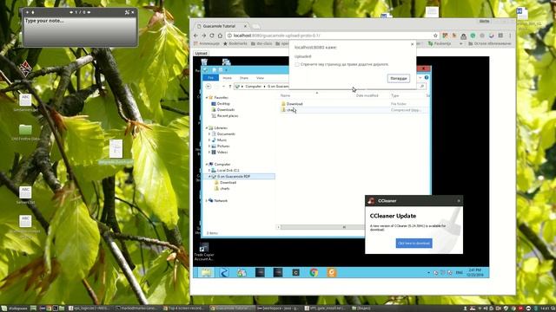This screenshot has width=556, height=312.
Task: Open the Chrome home page
Action: pos(220,36)
